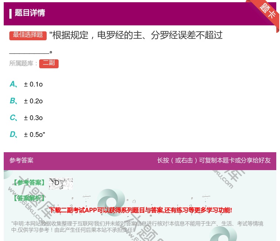Click the 最佳选择题 question type badge
Image resolution: width=280 pixels, height=241 pixels.
point(28,35)
